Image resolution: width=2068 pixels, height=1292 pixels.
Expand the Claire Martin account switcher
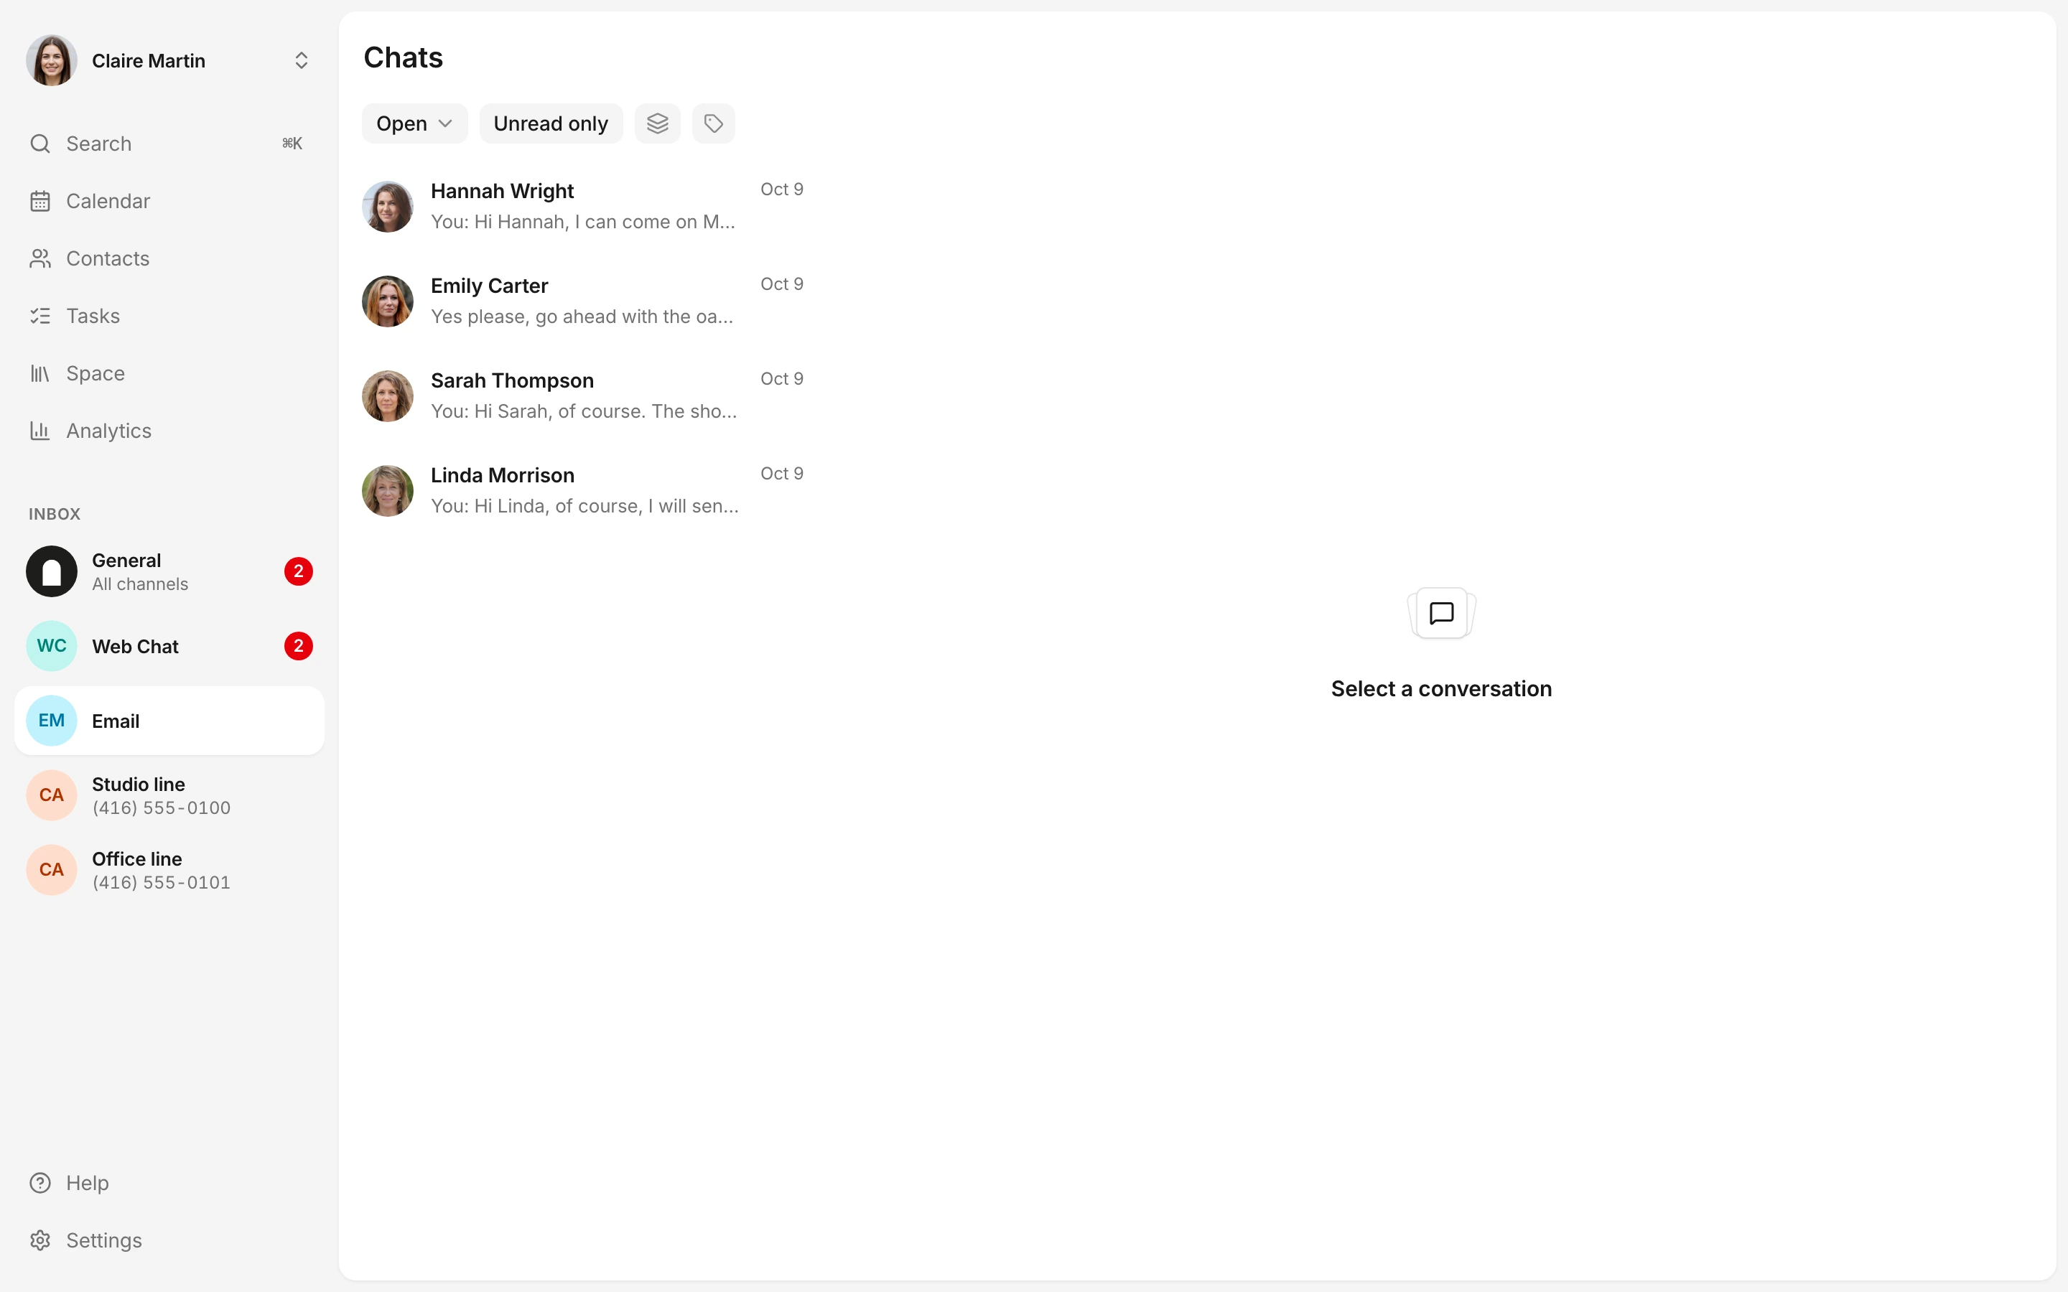tap(301, 61)
